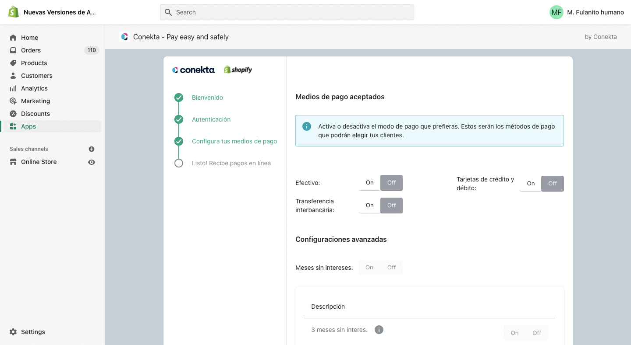Click the Marketing target icon

[13, 101]
